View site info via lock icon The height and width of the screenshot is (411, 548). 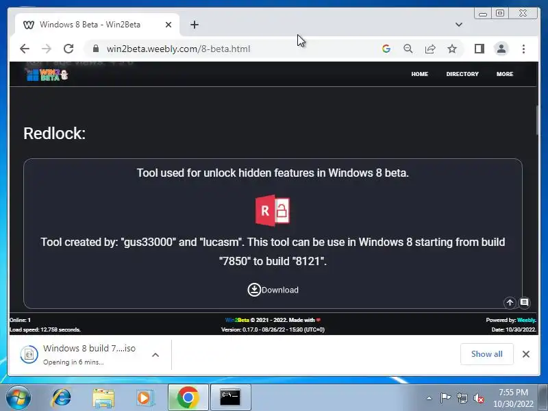(96, 49)
